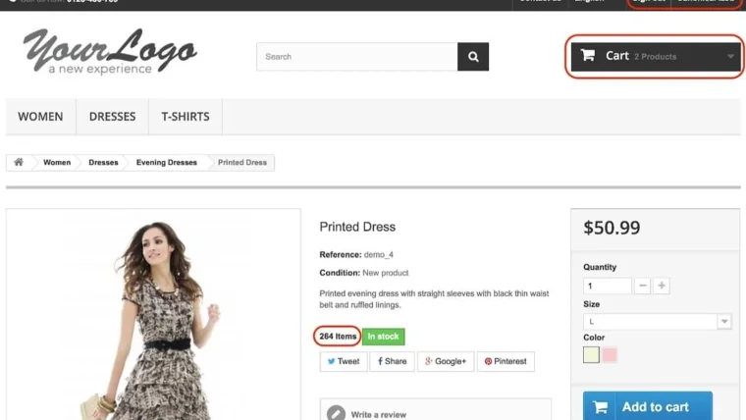The width and height of the screenshot is (746, 420).
Task: Click the Reference demo_4 text
Action: 356,255
